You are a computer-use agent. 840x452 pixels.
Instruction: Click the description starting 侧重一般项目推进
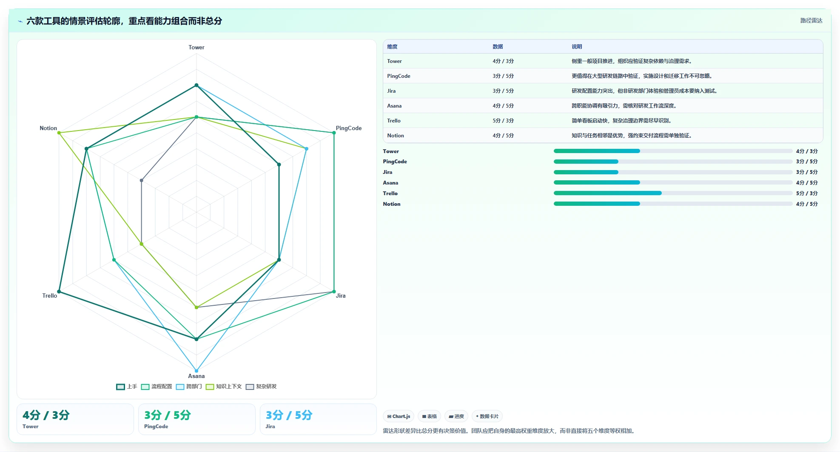pyautogui.click(x=632, y=61)
